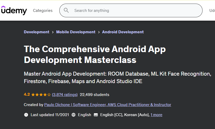Open instructor Paulo Dichone's profile link

coord(107,105)
